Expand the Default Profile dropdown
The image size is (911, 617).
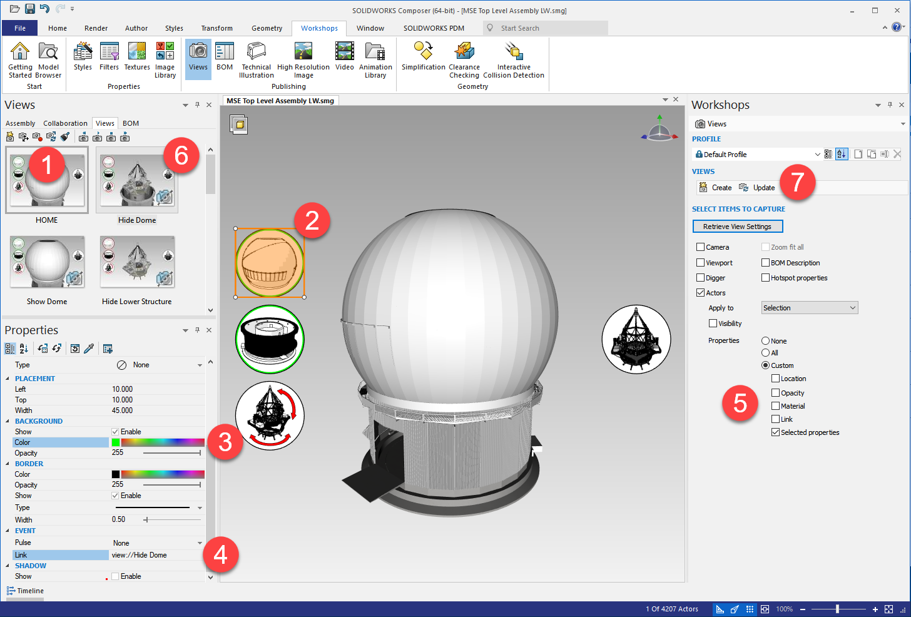pos(817,155)
